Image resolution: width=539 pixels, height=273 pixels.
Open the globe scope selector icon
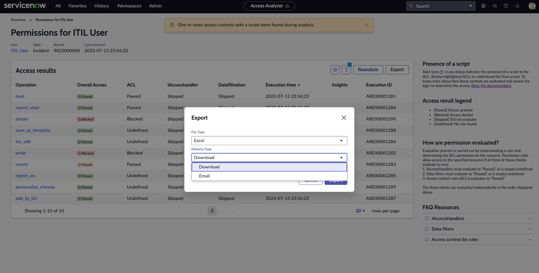(483, 6)
